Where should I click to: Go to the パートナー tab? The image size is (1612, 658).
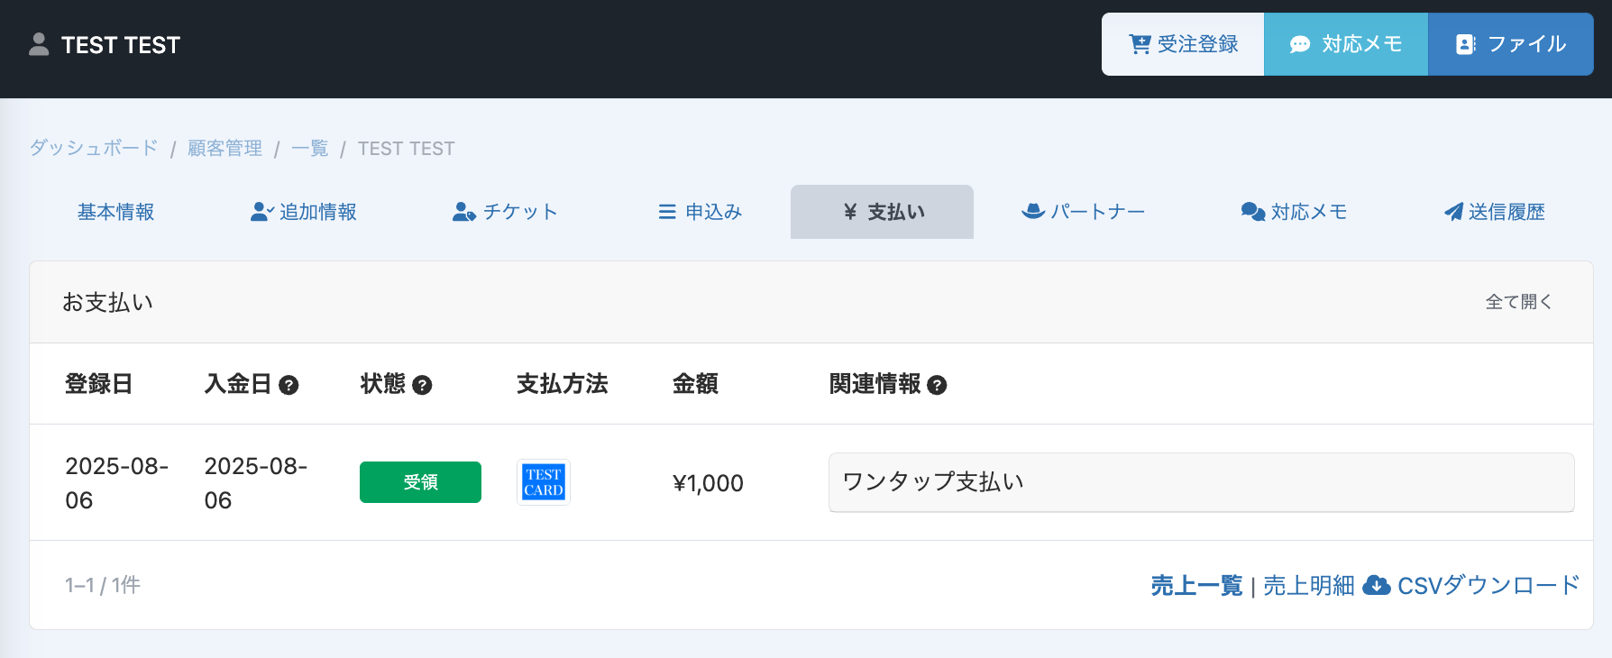(x=1083, y=212)
